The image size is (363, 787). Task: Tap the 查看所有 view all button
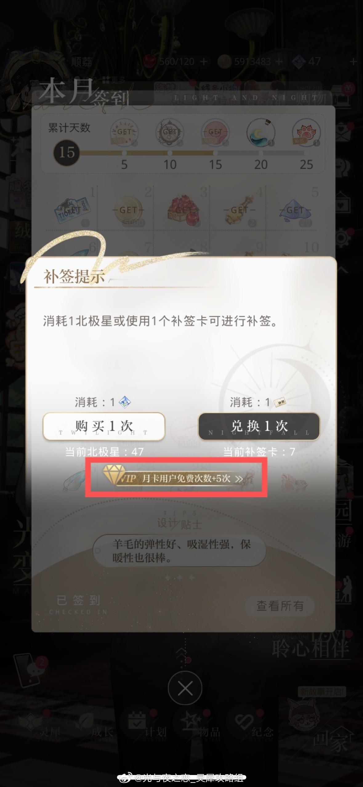pos(280,606)
